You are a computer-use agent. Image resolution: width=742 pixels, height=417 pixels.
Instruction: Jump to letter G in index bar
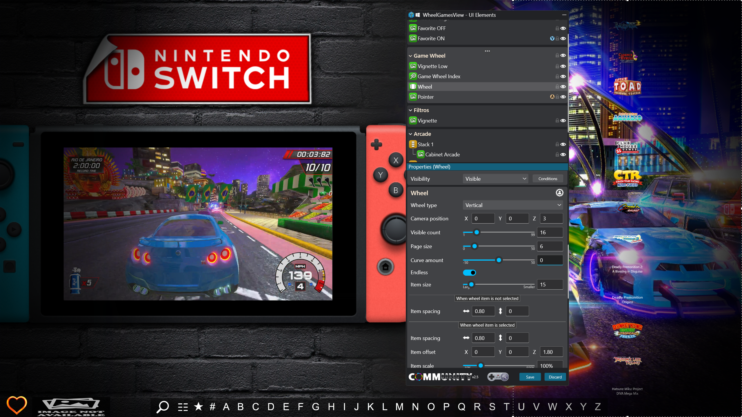click(x=316, y=407)
